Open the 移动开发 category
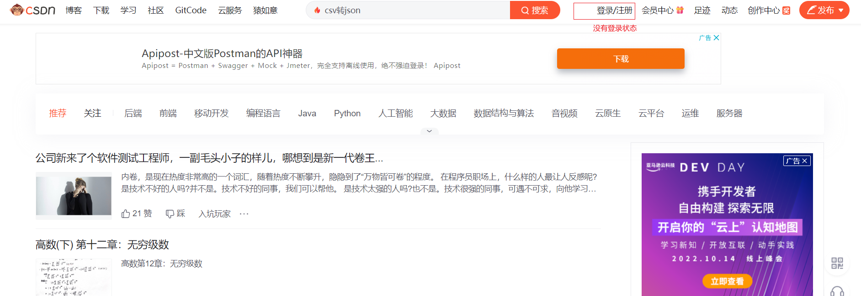 (212, 113)
